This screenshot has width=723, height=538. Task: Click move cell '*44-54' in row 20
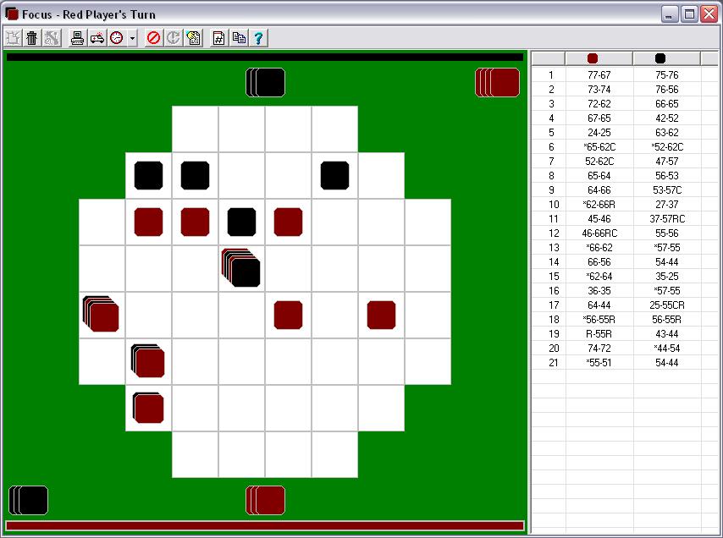[667, 349]
